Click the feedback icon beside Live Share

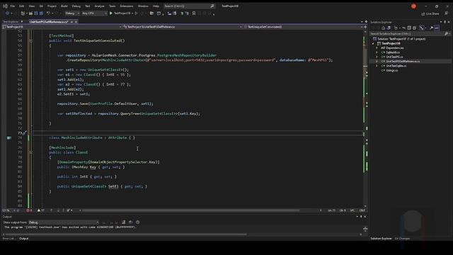447,13
